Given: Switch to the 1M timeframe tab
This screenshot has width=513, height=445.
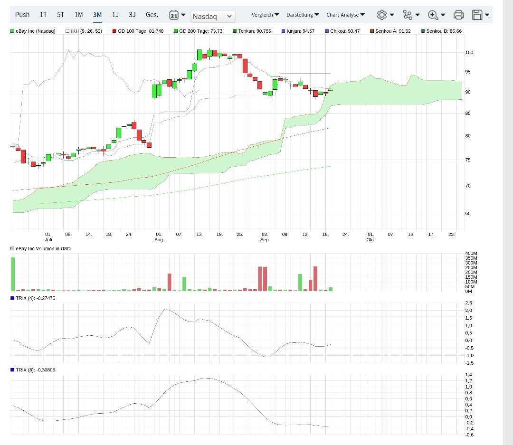Looking at the screenshot, I should point(78,15).
